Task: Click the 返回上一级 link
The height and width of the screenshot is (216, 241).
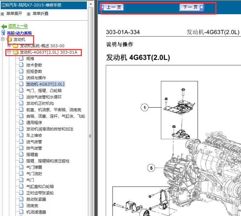Action: pos(18,26)
